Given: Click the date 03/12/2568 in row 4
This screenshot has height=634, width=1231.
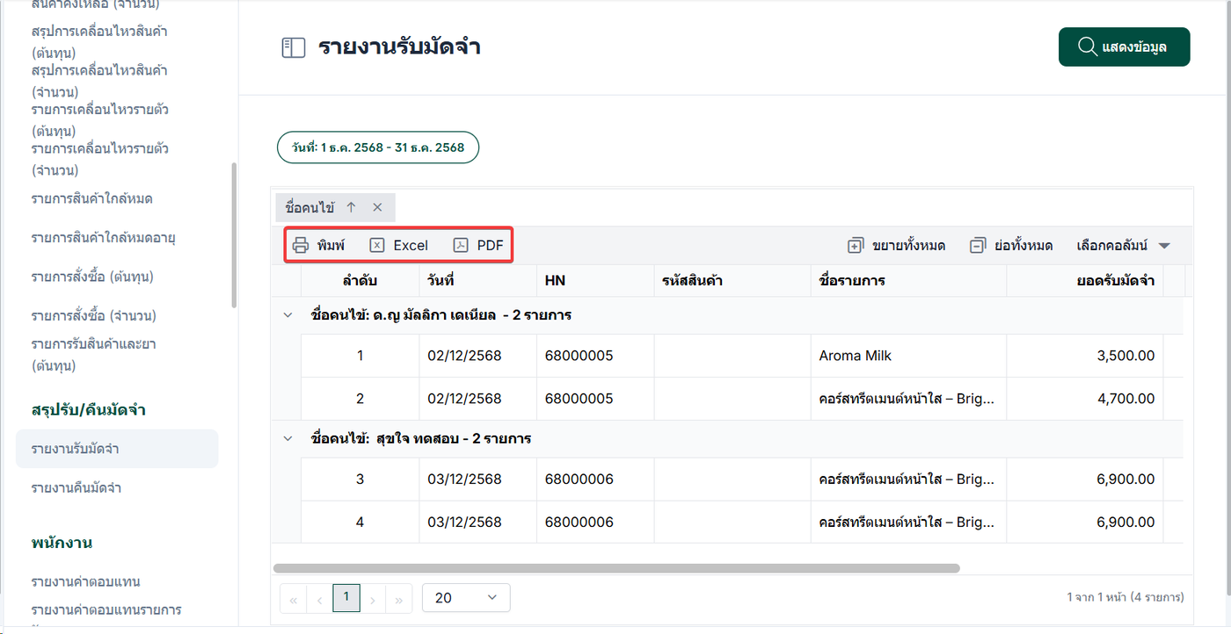Looking at the screenshot, I should 464,522.
